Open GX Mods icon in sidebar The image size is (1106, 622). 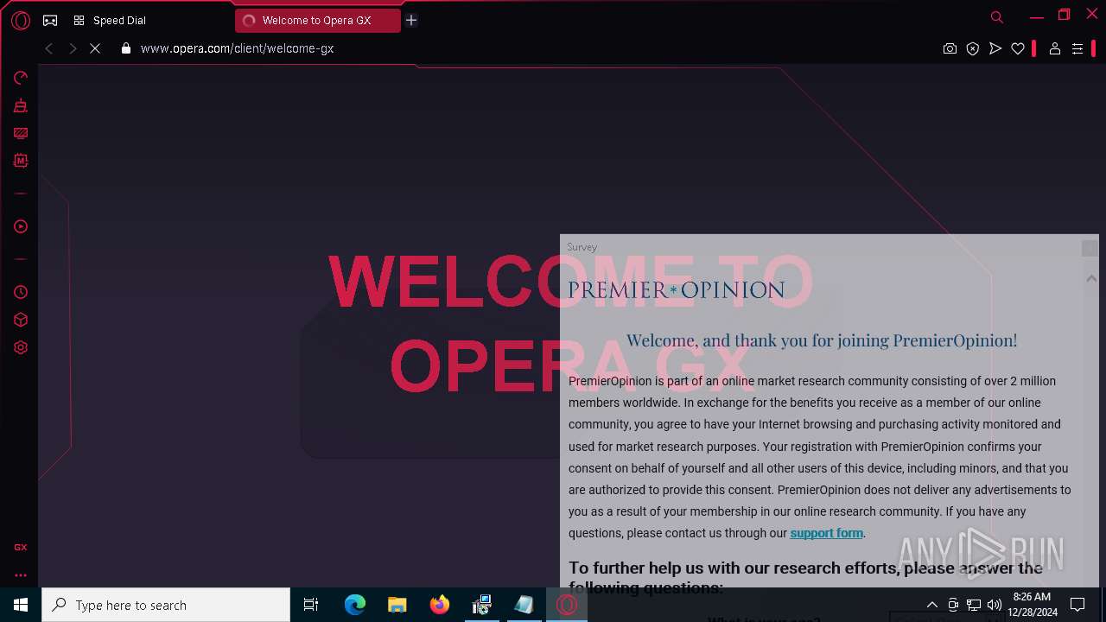pos(21,161)
